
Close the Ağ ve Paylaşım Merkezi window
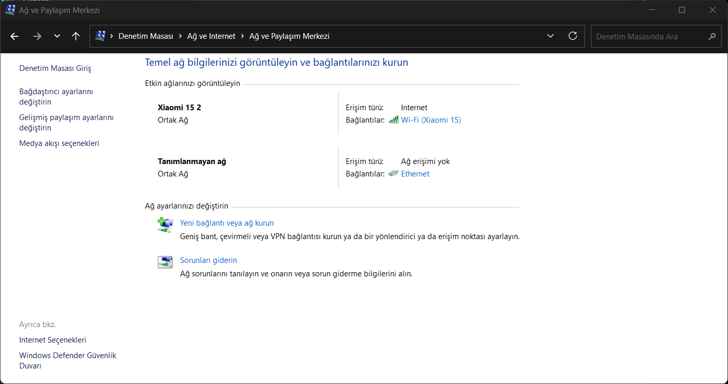point(712,10)
